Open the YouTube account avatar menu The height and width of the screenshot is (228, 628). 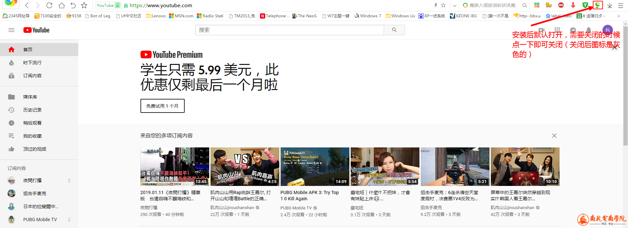click(608, 30)
